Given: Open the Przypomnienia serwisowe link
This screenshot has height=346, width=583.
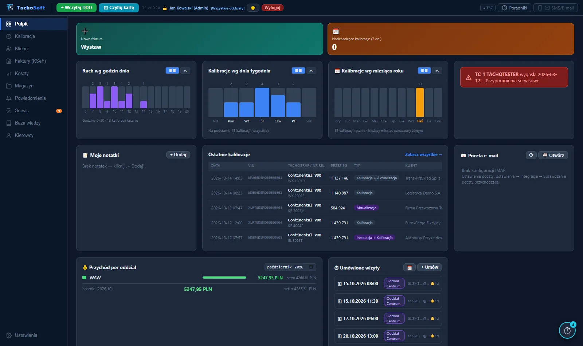Looking at the screenshot, I should (x=512, y=81).
